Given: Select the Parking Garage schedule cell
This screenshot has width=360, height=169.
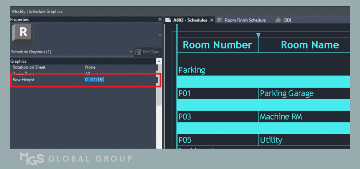Looking at the screenshot, I should 287,93.
